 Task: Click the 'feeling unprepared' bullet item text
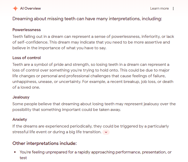95,152
